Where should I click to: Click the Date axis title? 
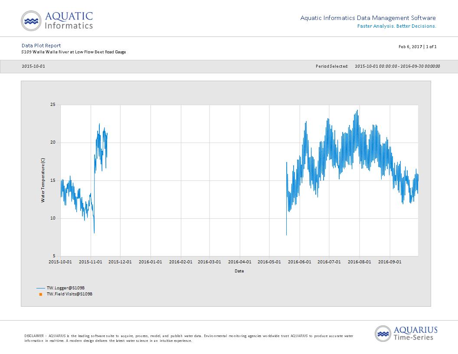[x=239, y=271]
